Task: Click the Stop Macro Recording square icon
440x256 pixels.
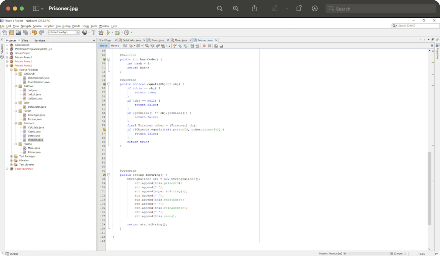Action: pyautogui.click(x=209, y=46)
